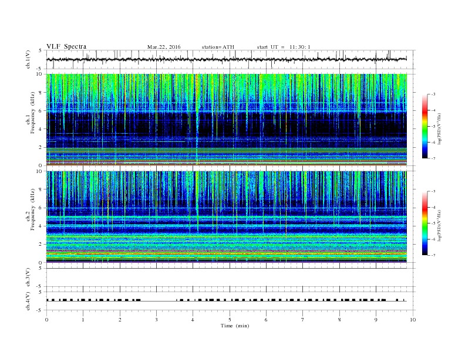Click the ch.2 spectrogram panel
This screenshot has width=465, height=359.
226,216
